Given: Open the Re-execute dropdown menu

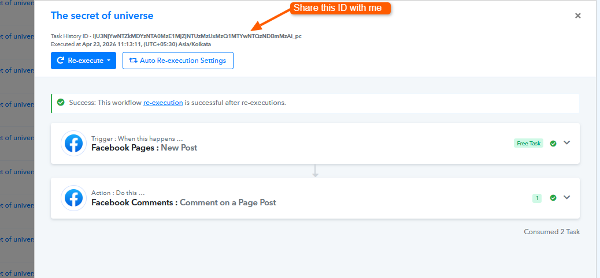Looking at the screenshot, I should 108,61.
